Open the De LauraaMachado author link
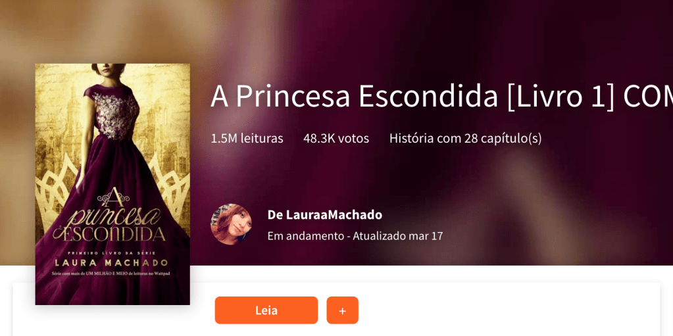The width and height of the screenshot is (673, 336). click(324, 215)
